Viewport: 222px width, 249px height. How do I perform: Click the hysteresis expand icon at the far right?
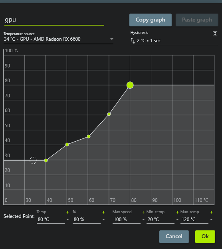(x=215, y=34)
